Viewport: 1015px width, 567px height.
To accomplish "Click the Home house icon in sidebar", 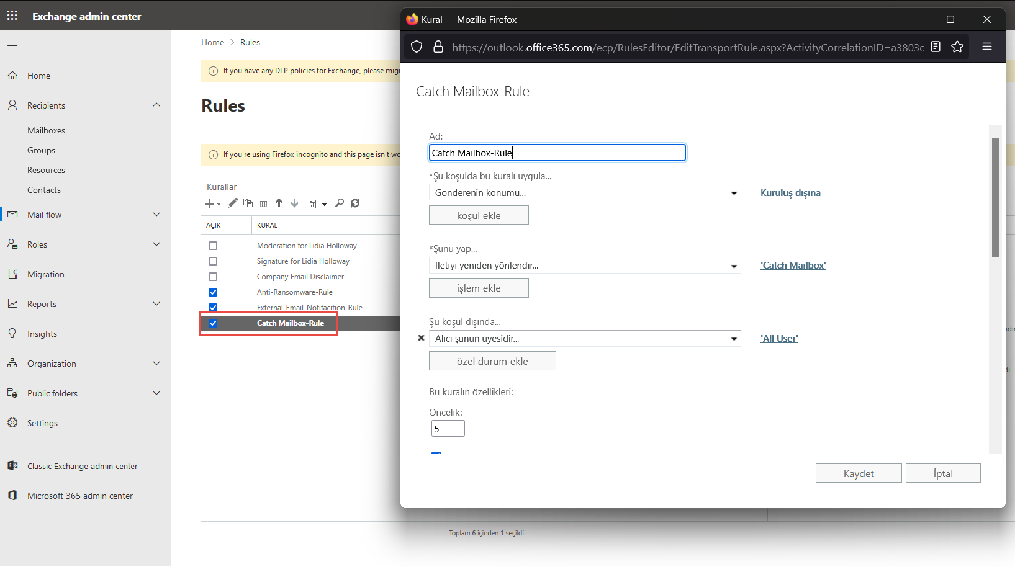I will click(x=12, y=76).
